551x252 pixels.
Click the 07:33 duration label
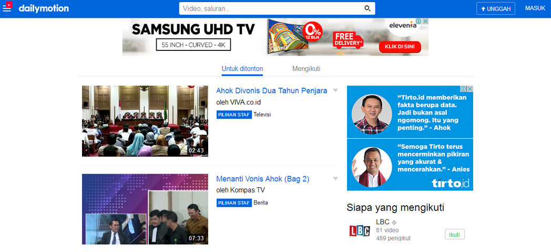pos(196,238)
